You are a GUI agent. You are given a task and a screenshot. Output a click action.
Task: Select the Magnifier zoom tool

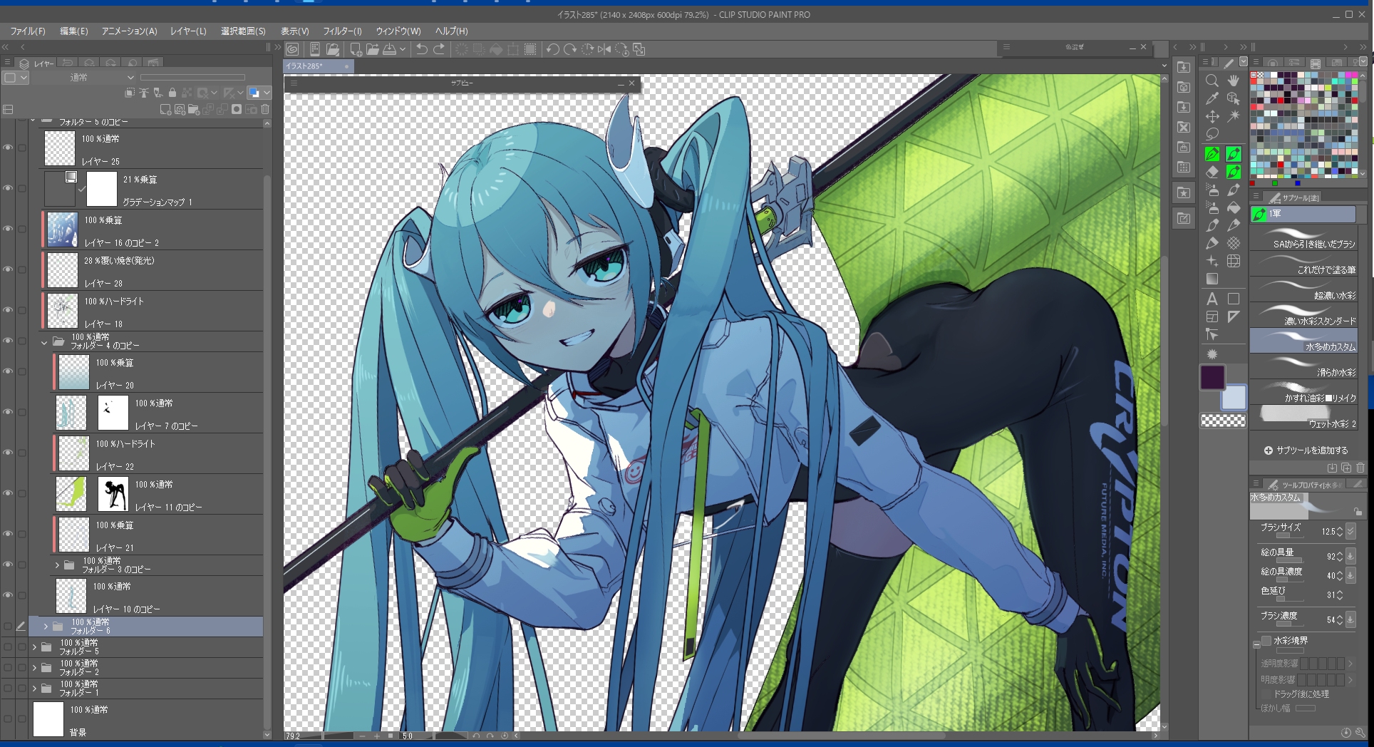click(x=1212, y=81)
